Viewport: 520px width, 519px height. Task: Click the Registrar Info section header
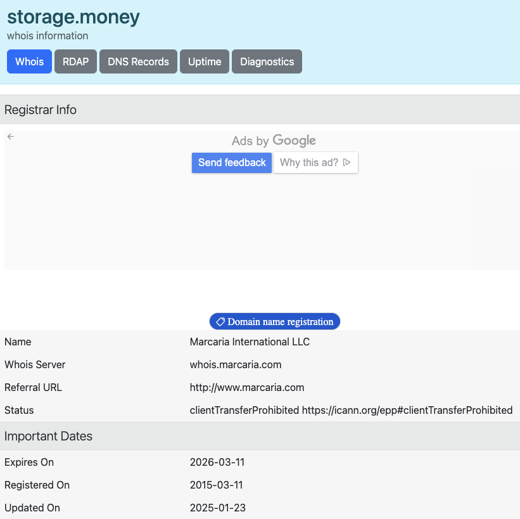click(260, 110)
